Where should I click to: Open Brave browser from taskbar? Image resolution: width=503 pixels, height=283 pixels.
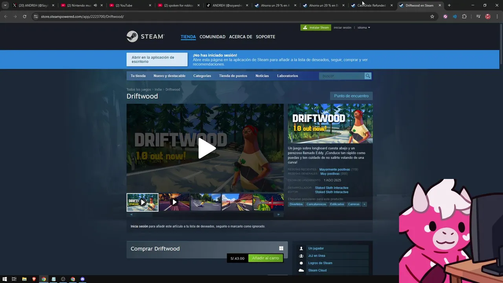pyautogui.click(x=34, y=279)
